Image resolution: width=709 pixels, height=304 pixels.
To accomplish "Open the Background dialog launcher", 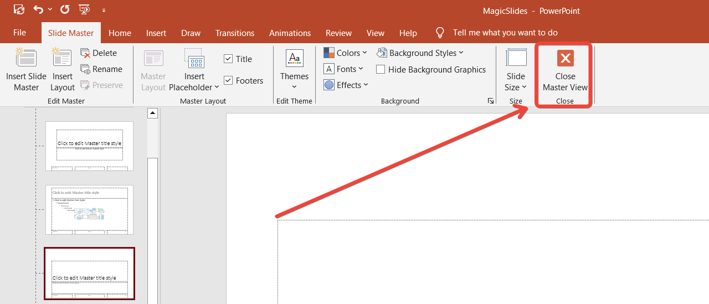I will [490, 101].
